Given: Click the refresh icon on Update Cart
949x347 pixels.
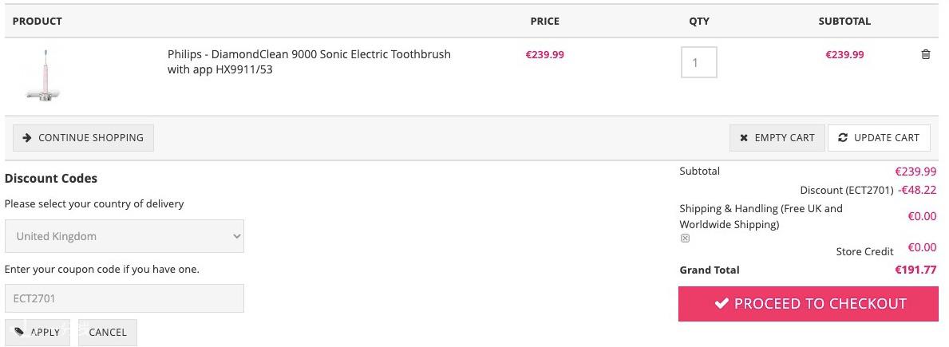Looking at the screenshot, I should point(843,138).
